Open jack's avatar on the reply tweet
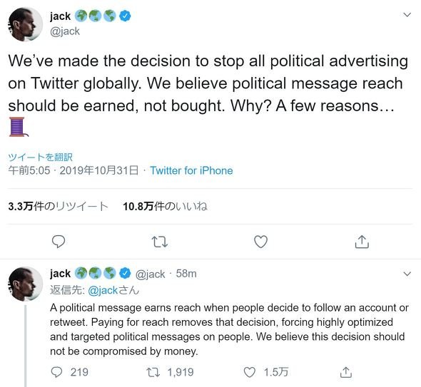 coord(25,284)
